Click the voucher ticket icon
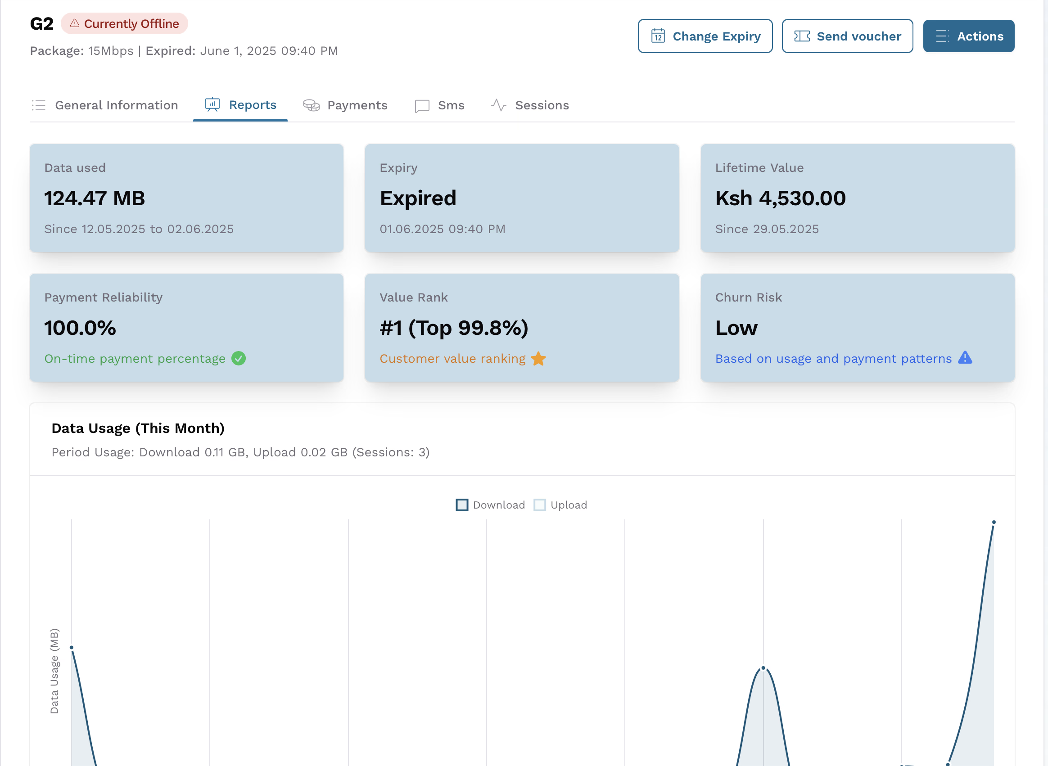This screenshot has width=1048, height=766. [x=802, y=36]
